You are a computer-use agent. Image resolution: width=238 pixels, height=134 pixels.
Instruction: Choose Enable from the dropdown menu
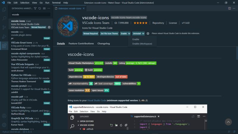coord(142,39)
